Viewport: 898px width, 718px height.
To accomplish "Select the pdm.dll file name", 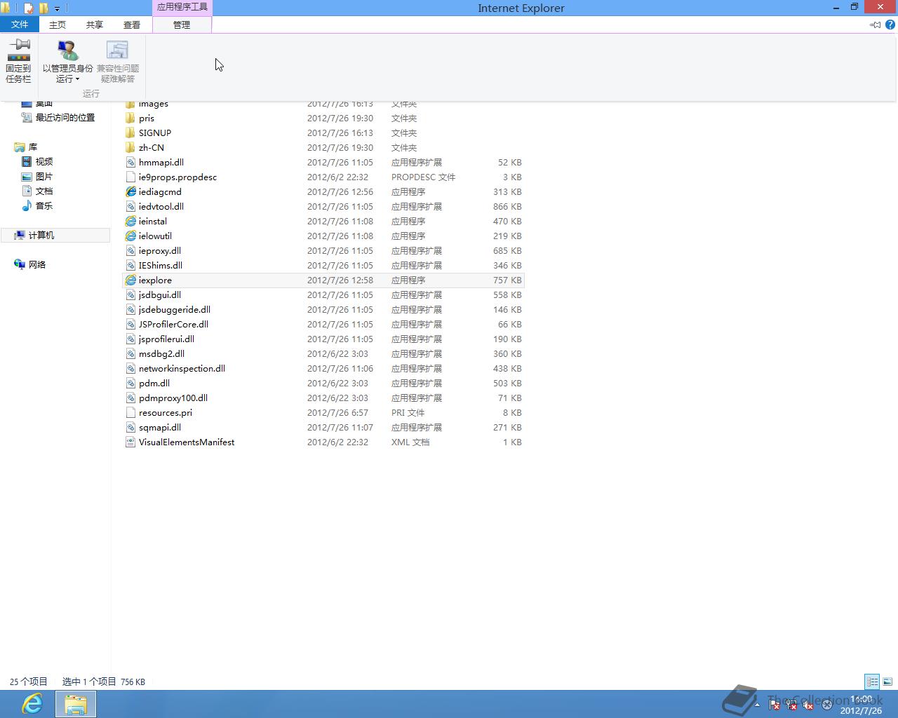I will click(154, 383).
